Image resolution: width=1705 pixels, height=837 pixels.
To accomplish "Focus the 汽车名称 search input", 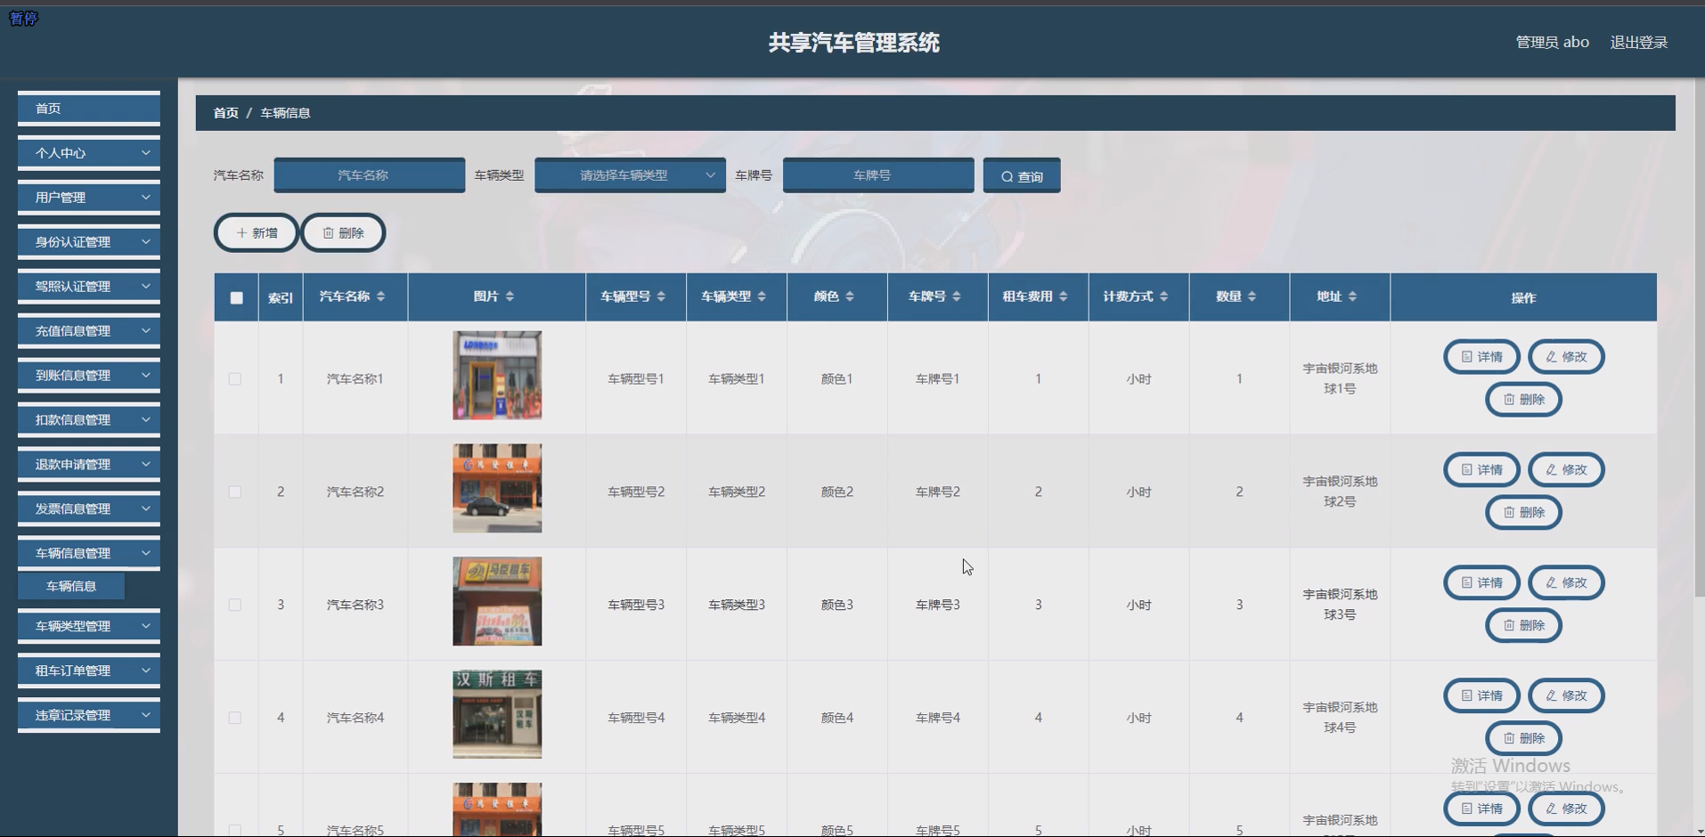I will click(370, 175).
